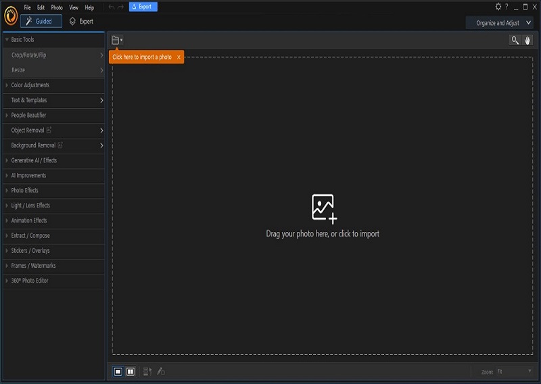
Task: Switch to Guided mode
Action: coord(41,21)
